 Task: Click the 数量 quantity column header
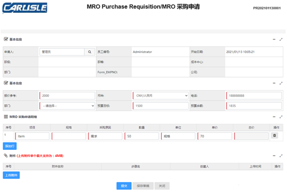[x=141, y=128]
